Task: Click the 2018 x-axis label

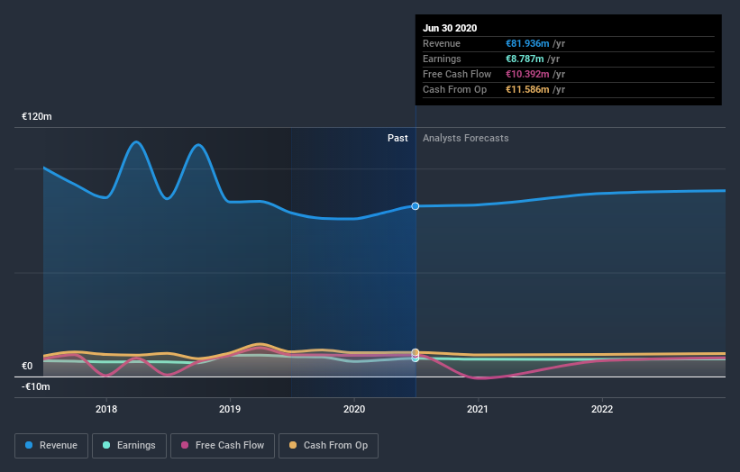Action: tap(106, 409)
